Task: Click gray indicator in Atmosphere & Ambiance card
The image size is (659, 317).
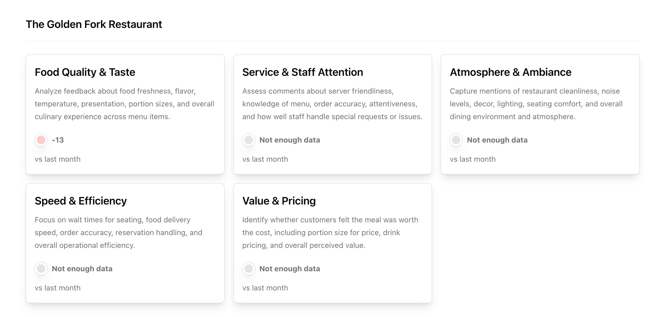Action: pyautogui.click(x=456, y=140)
